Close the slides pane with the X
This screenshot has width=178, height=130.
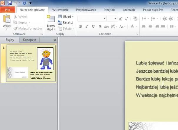click(55, 40)
